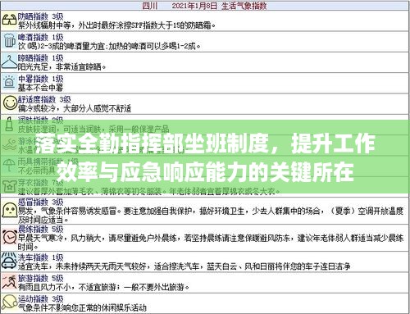Click the skin moisturizing advice text
The height and width of the screenshot is (314, 410).
tap(93, 129)
